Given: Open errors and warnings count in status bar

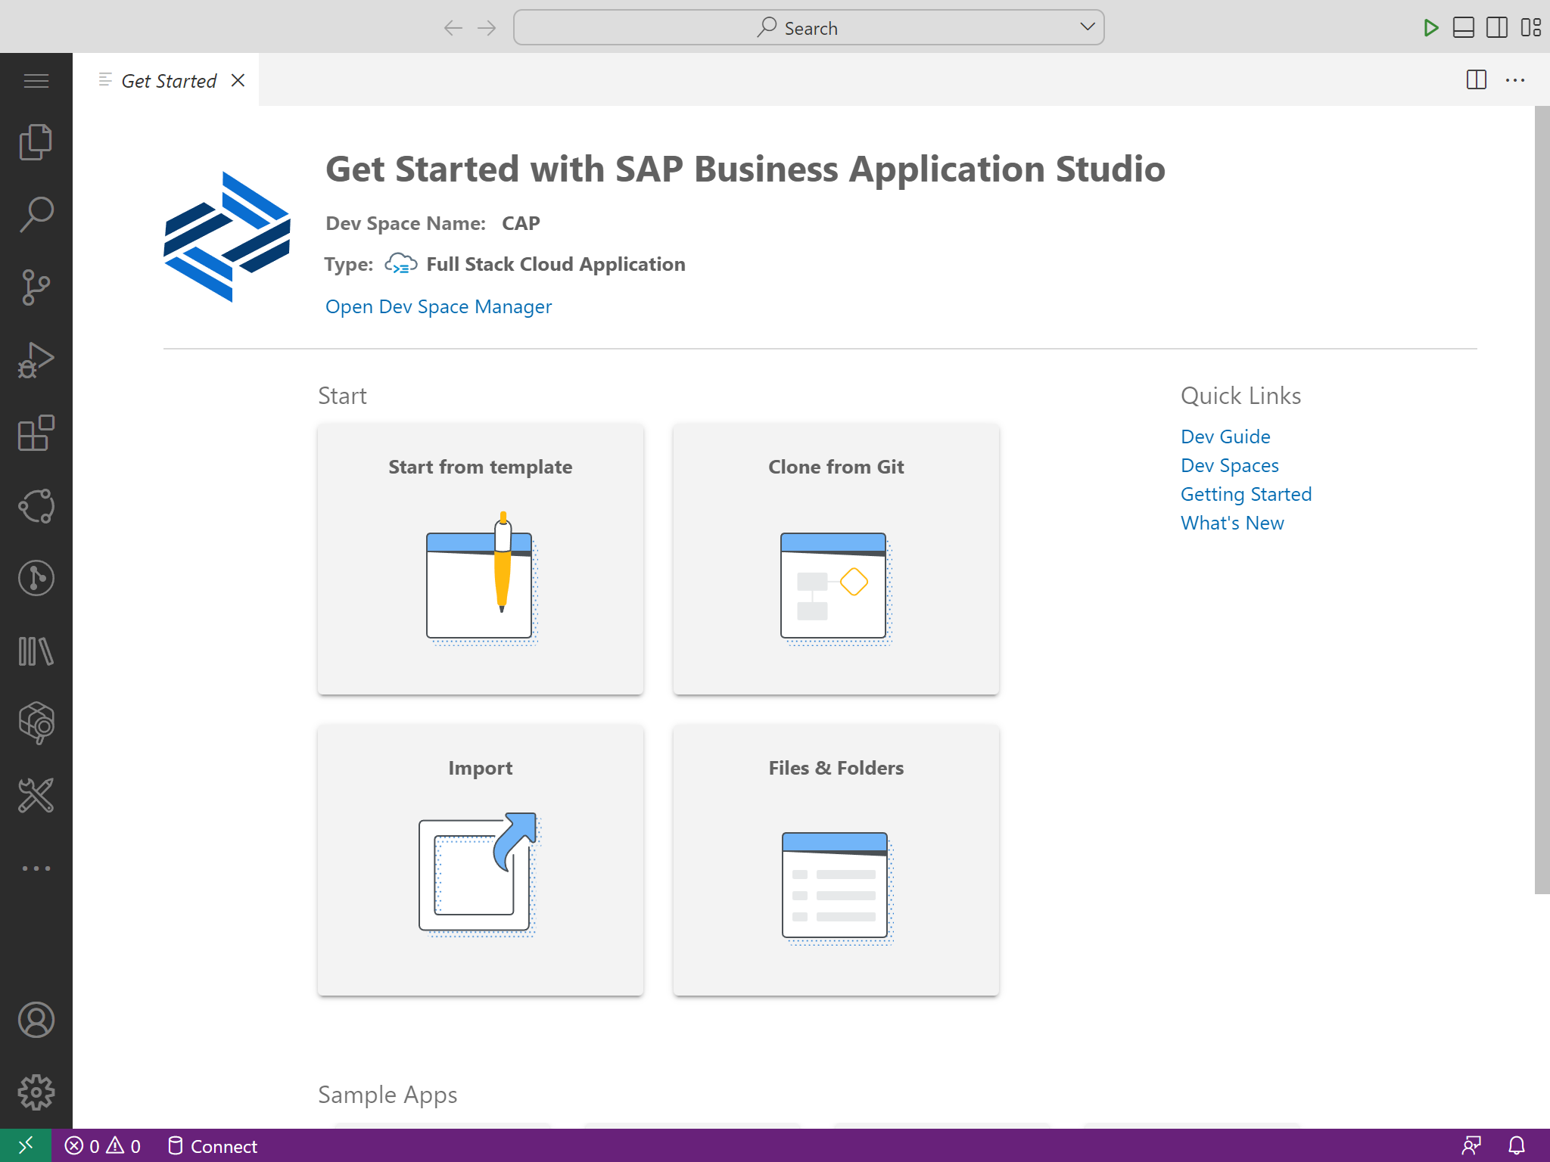Looking at the screenshot, I should 103,1145.
